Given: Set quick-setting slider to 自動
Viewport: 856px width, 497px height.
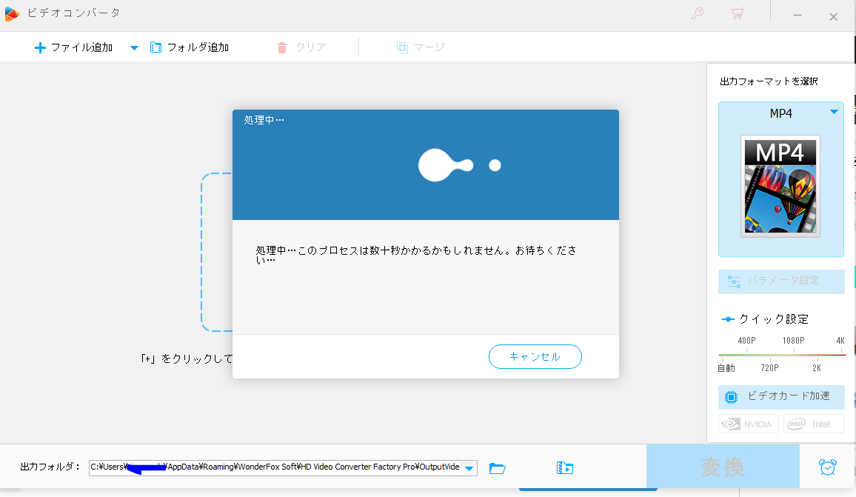Looking at the screenshot, I should (x=726, y=367).
